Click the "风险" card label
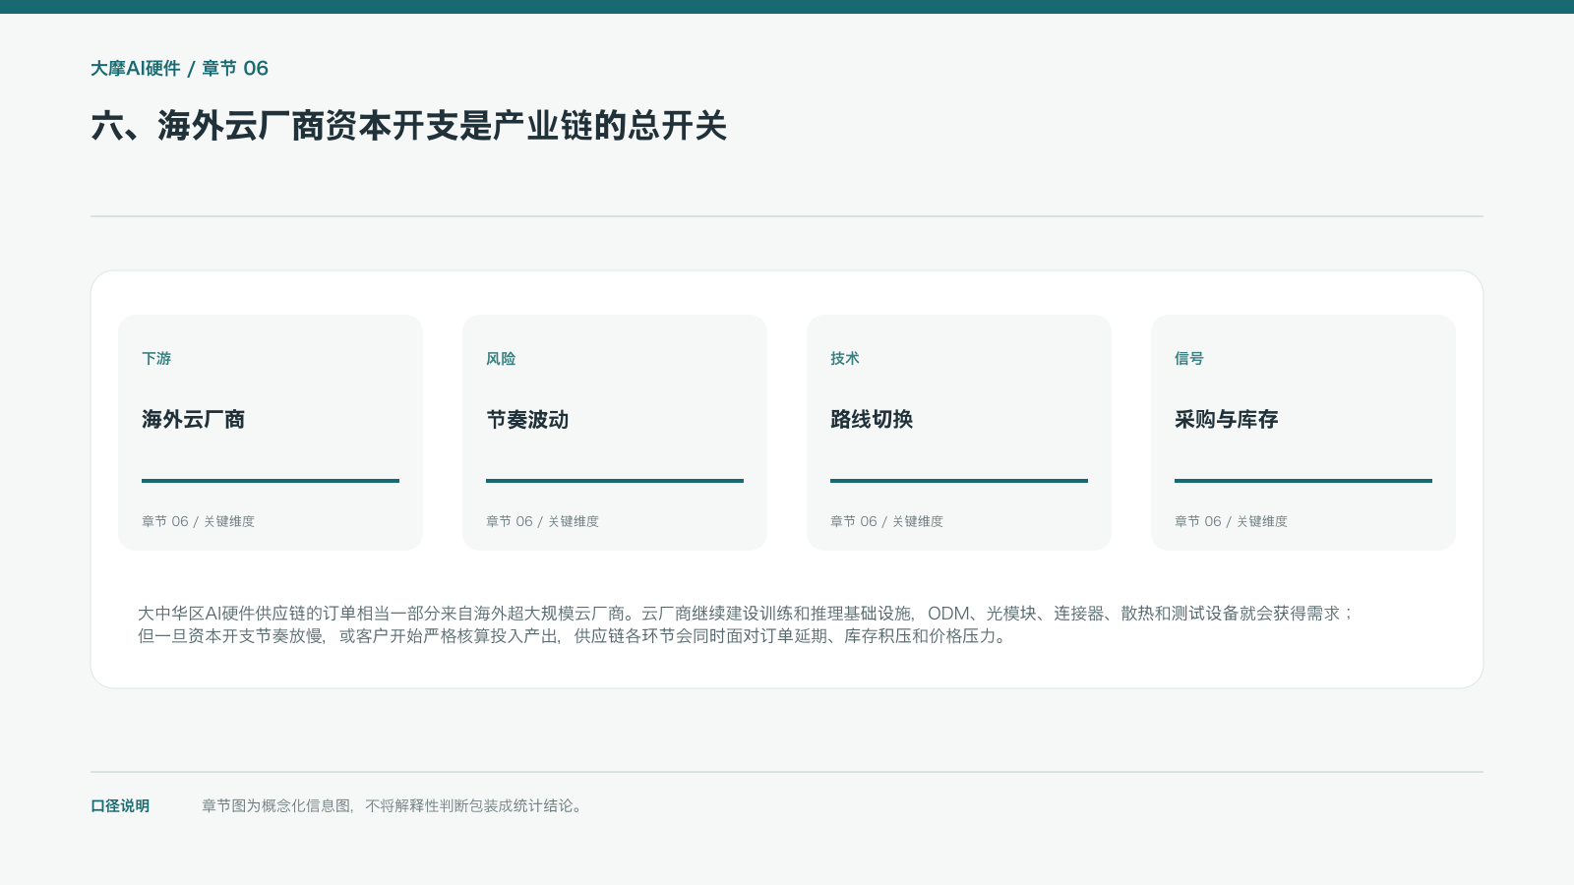Screen dimensions: 1574x885 pyautogui.click(x=501, y=359)
